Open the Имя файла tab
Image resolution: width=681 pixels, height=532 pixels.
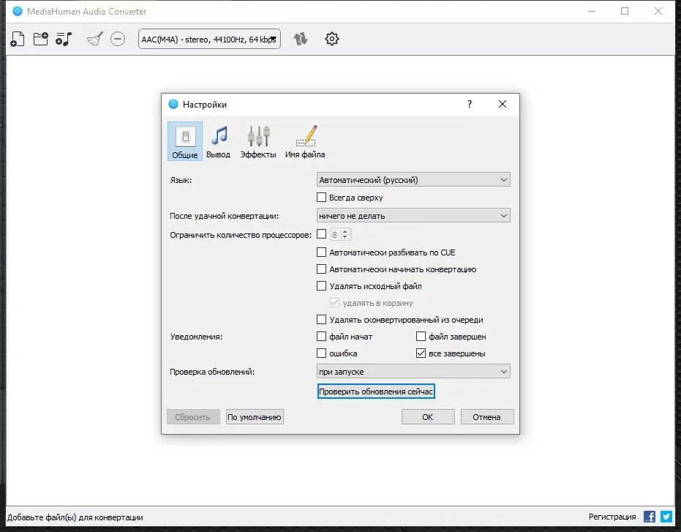pos(305,141)
